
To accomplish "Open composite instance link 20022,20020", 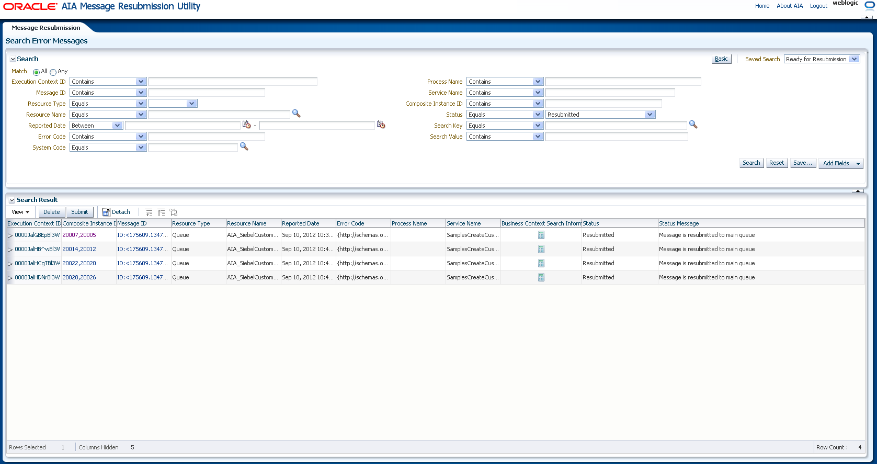I will tap(79, 263).
